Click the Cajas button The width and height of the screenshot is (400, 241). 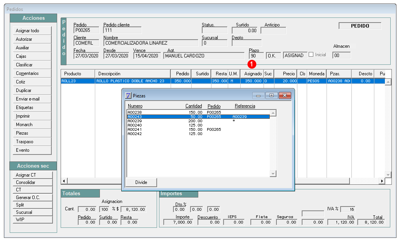click(x=32, y=56)
